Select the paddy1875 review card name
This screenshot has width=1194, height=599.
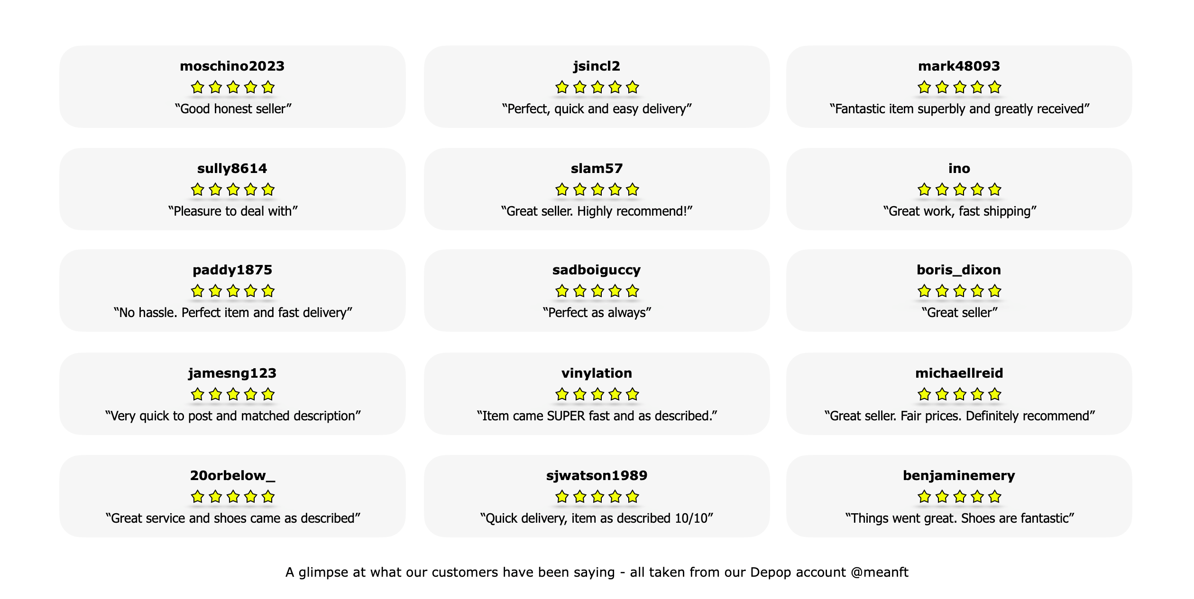[232, 270]
